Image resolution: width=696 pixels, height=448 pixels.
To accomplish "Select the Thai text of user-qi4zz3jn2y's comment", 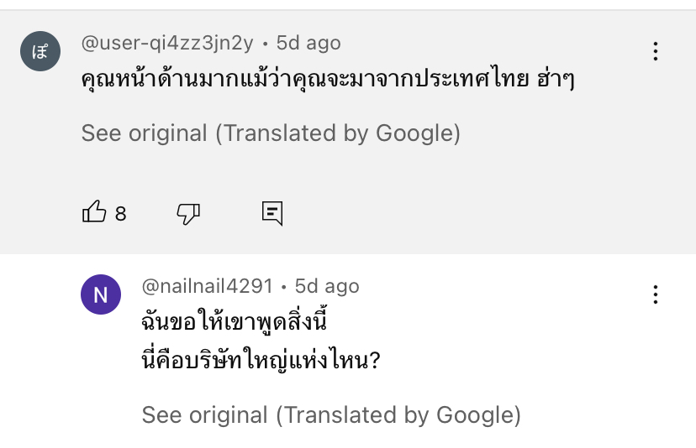I will tap(328, 78).
